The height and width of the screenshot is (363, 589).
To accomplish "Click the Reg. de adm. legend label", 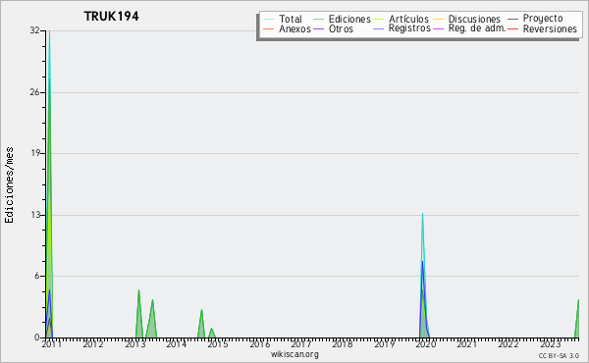I will pyautogui.click(x=477, y=28).
